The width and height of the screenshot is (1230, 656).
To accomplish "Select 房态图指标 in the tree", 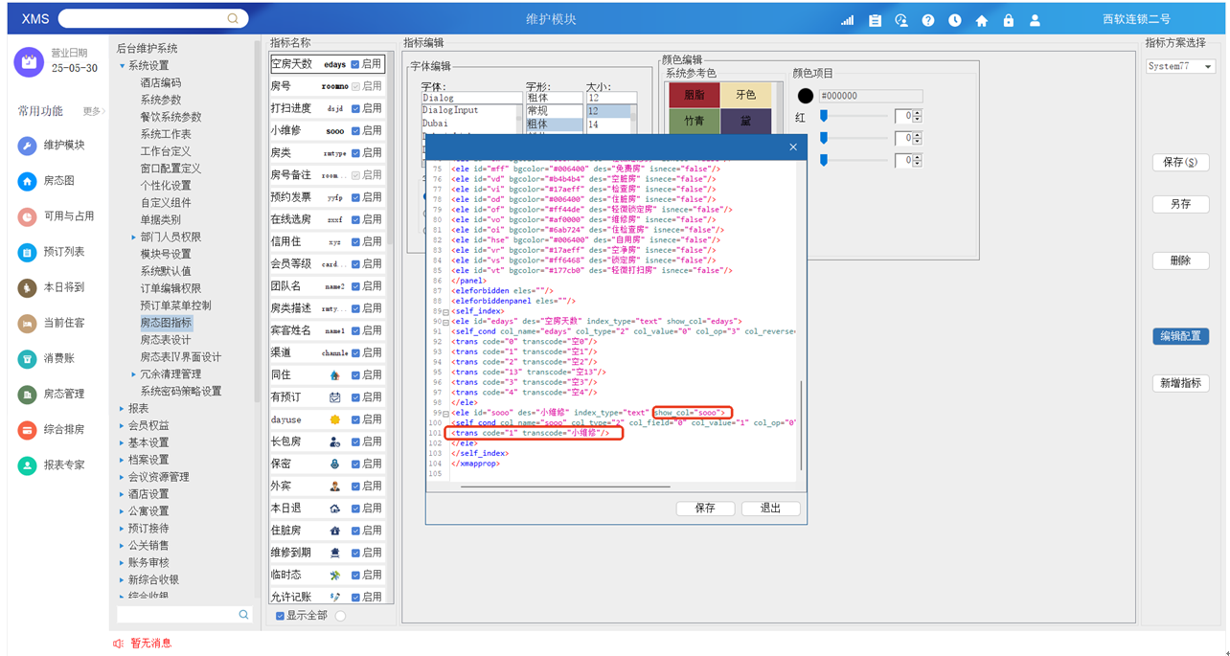I will pyautogui.click(x=167, y=323).
